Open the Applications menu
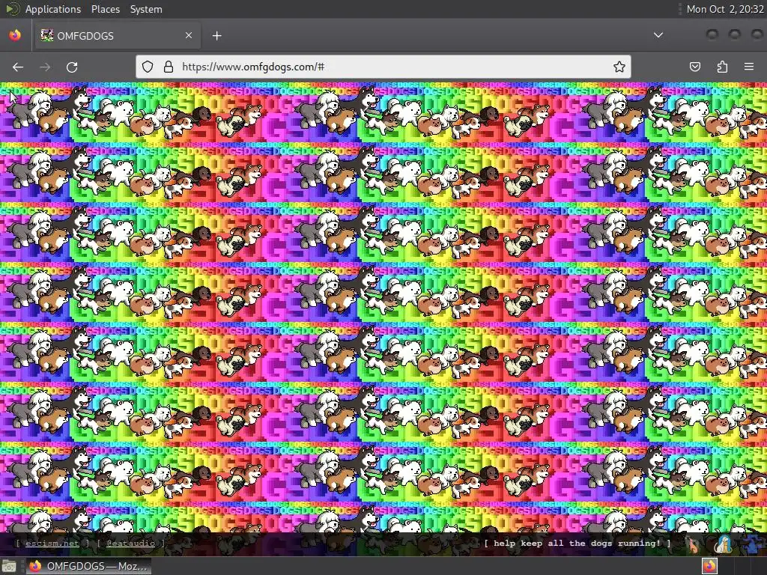Viewport: 767px width, 575px height. click(53, 9)
